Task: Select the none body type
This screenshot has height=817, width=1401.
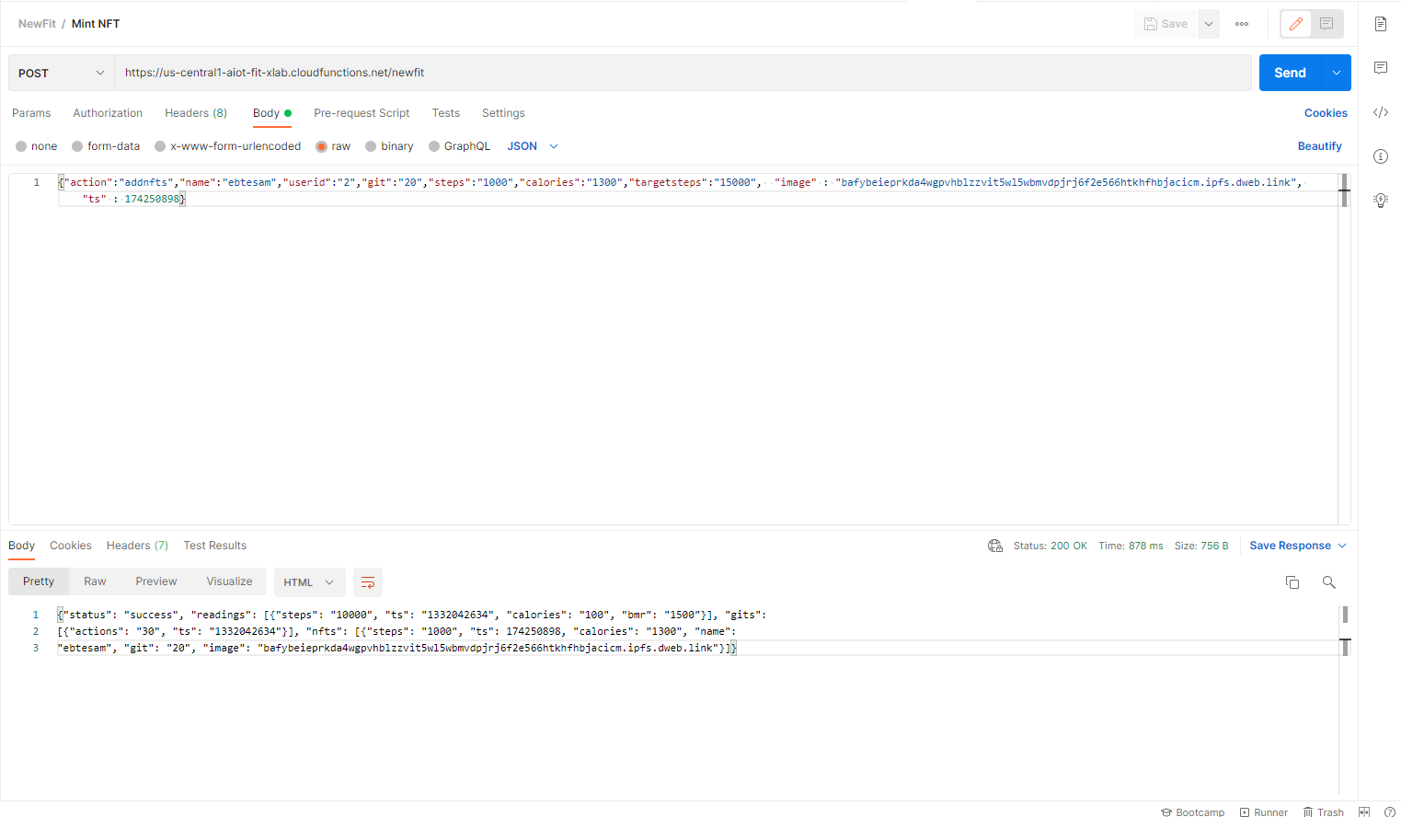Action: pyautogui.click(x=37, y=146)
